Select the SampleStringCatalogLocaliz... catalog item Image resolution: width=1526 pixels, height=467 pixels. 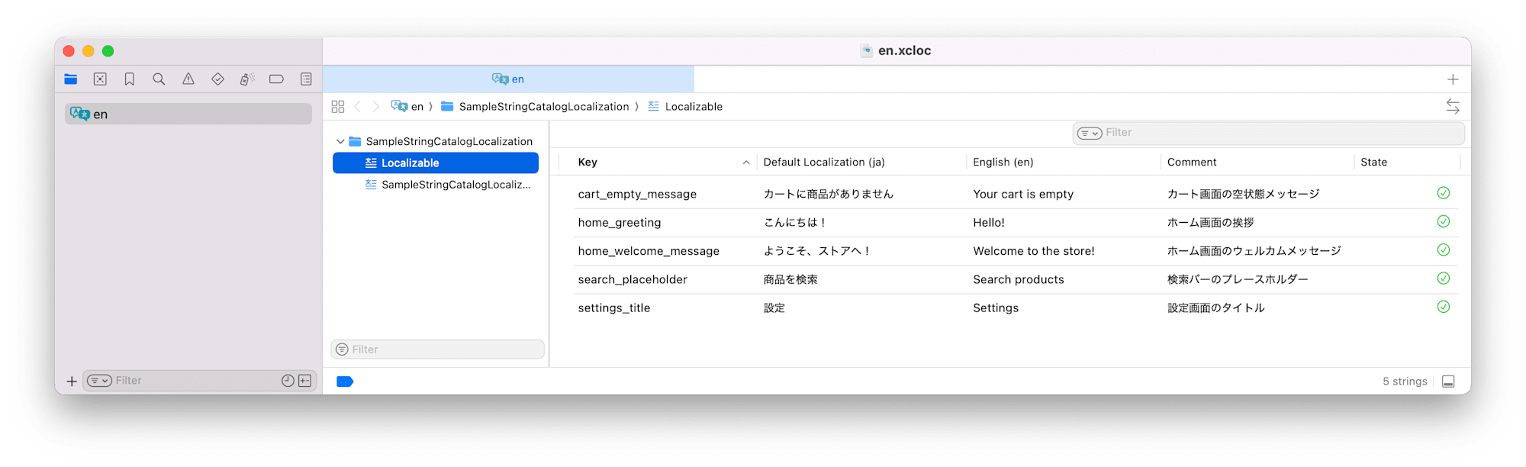coord(447,185)
